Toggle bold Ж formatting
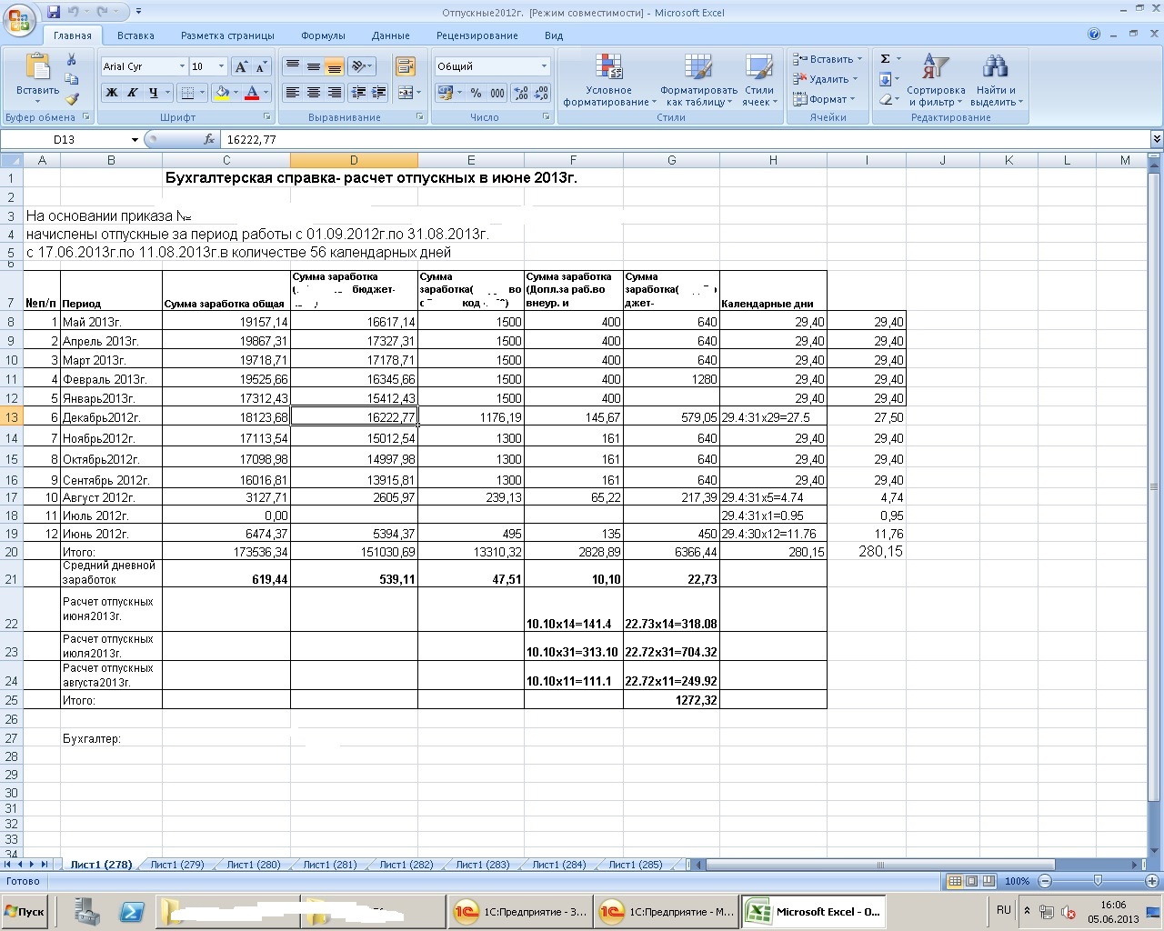This screenshot has width=1164, height=931. pos(112,93)
